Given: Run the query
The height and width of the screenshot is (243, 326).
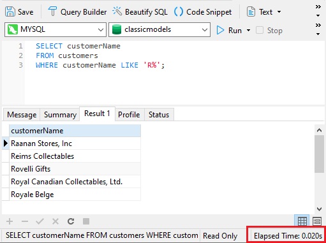Looking at the screenshot, I should (x=229, y=30).
